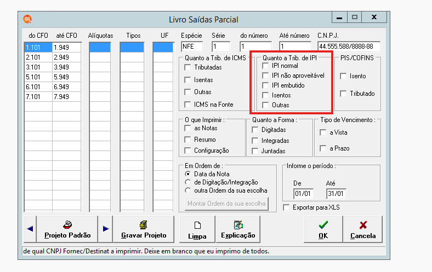
Task: Select the do CFO cell 1.101
Action: click(x=38, y=47)
